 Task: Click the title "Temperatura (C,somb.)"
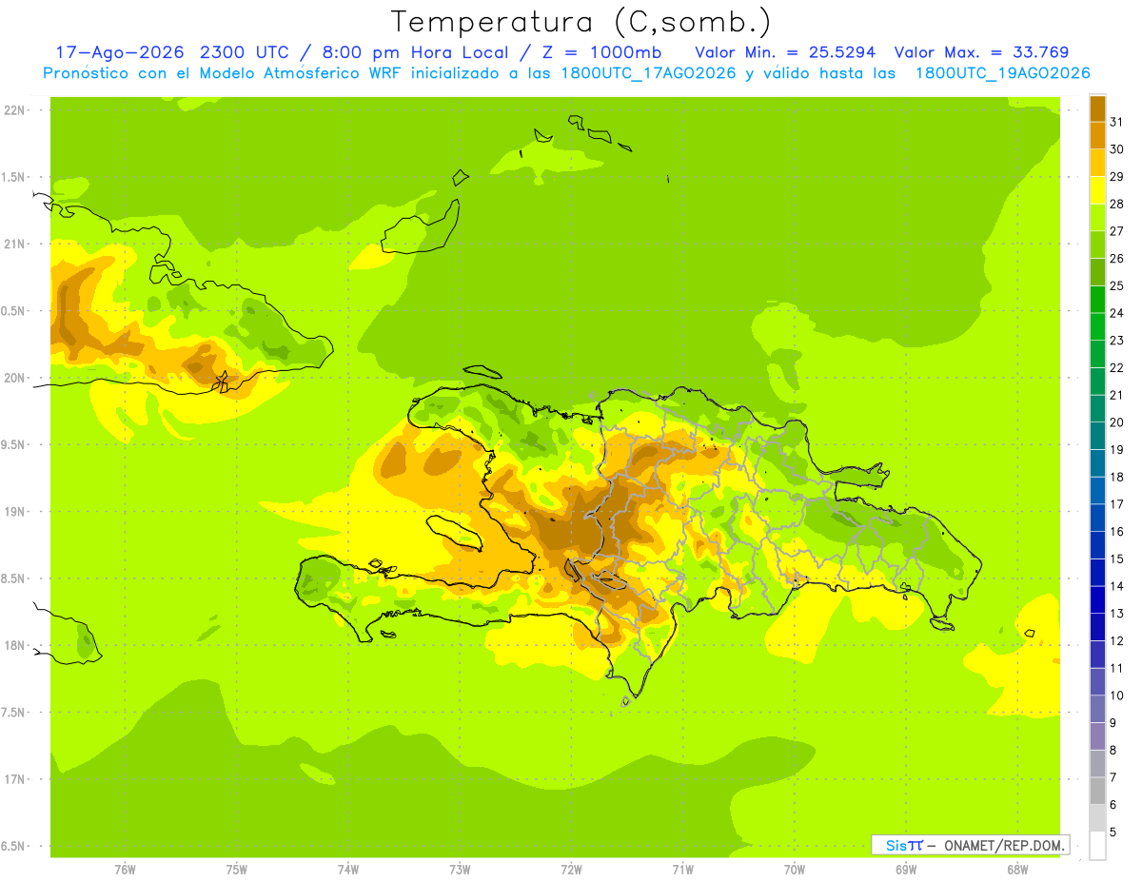[x=581, y=22]
